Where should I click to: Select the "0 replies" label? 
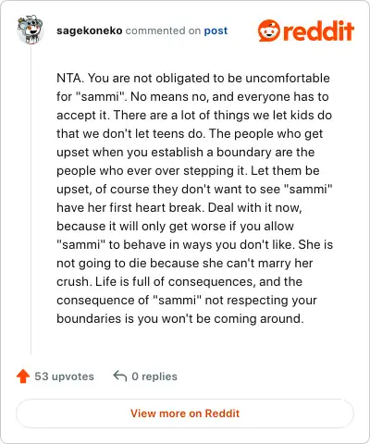(154, 376)
